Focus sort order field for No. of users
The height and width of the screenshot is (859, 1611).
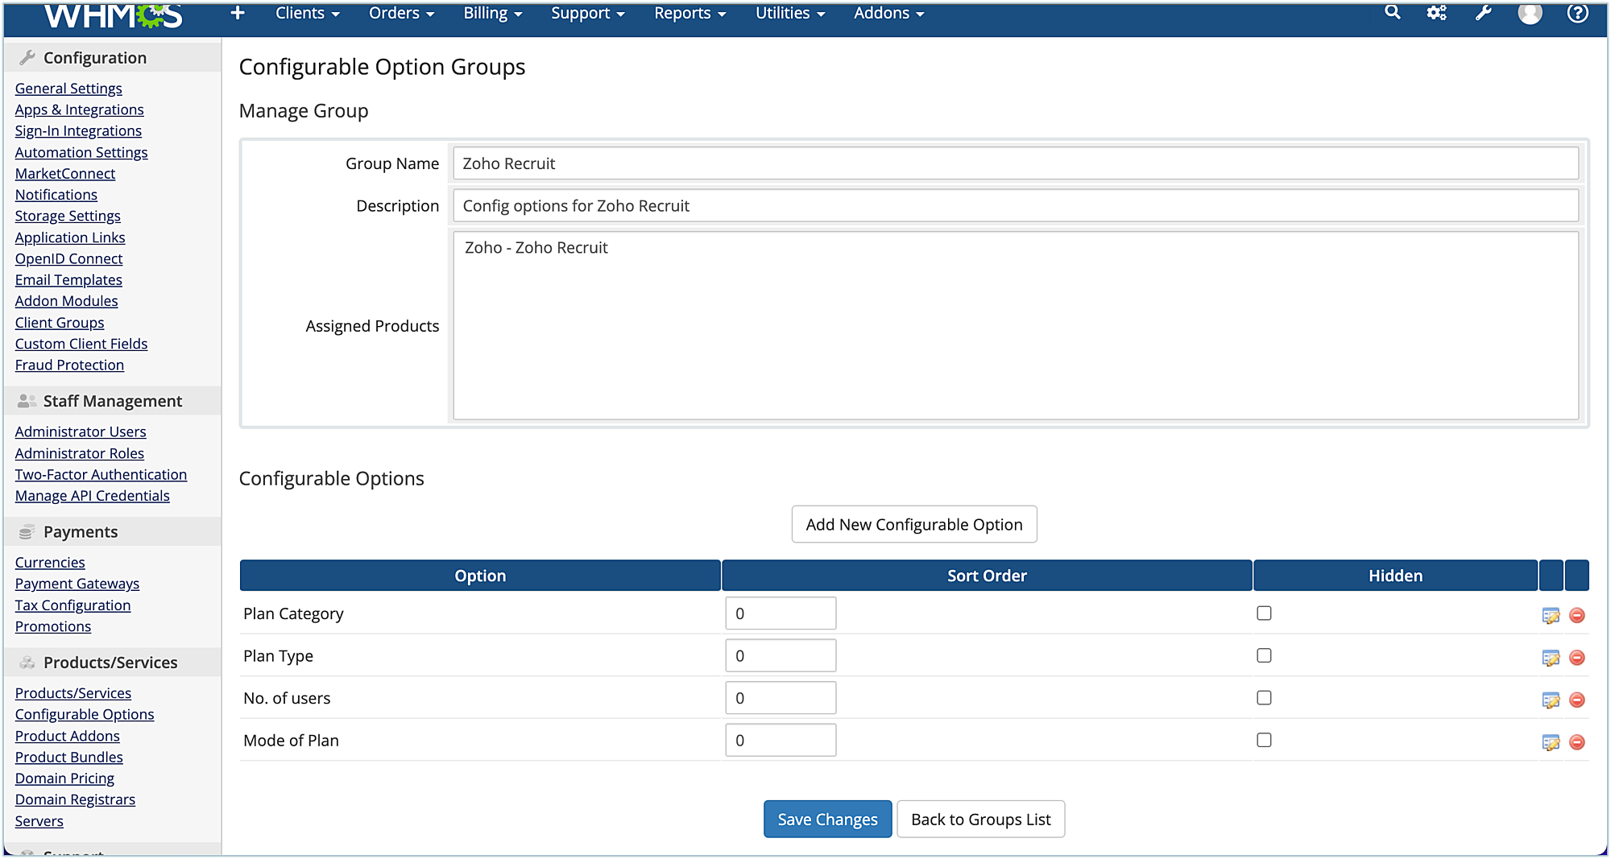781,698
